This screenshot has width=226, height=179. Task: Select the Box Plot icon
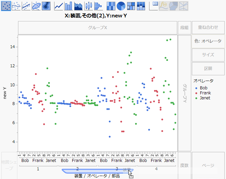89,6
